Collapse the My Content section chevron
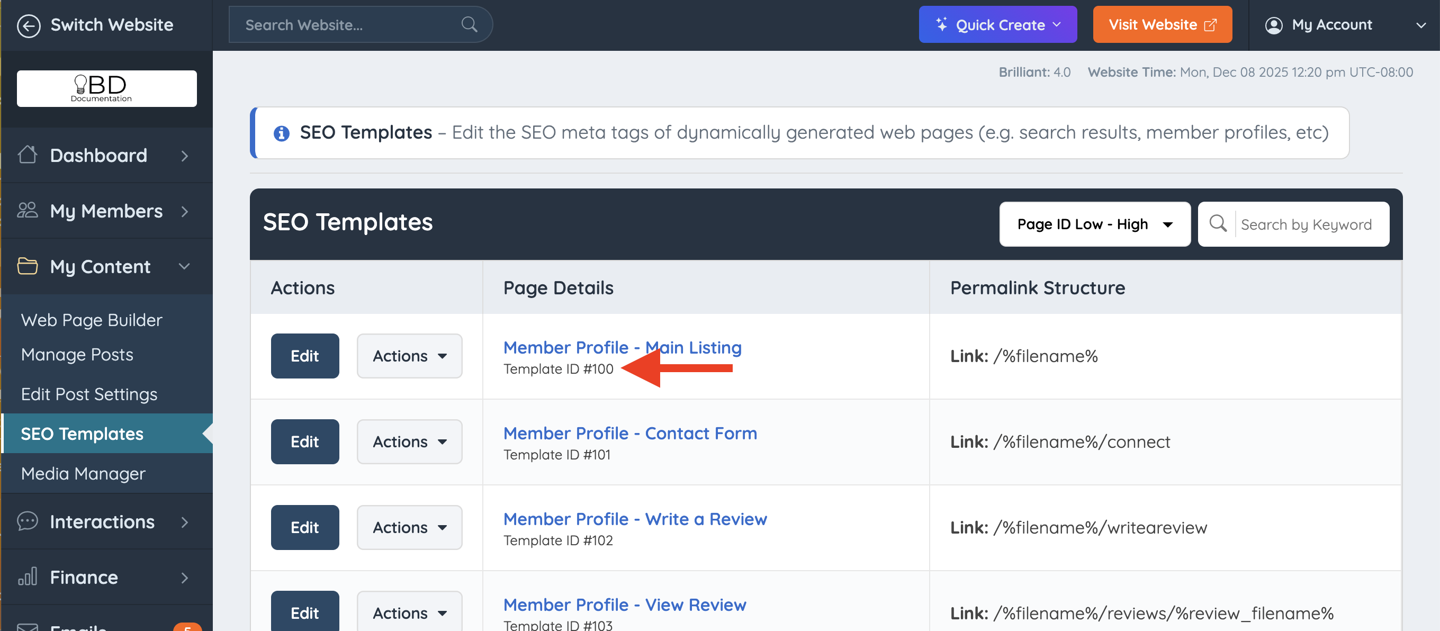Screen dimensions: 1440x631 click(184, 266)
